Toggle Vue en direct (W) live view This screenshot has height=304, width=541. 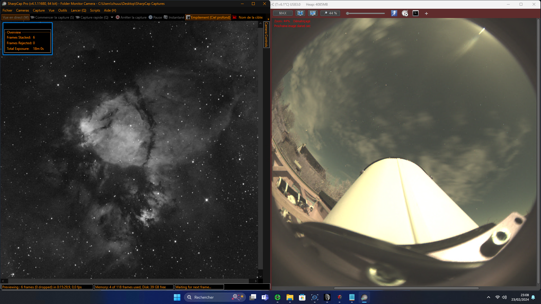pos(15,17)
